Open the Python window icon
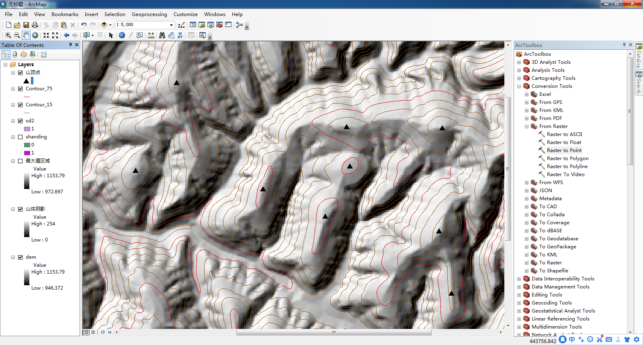This screenshot has height=345, width=643. 228,25
